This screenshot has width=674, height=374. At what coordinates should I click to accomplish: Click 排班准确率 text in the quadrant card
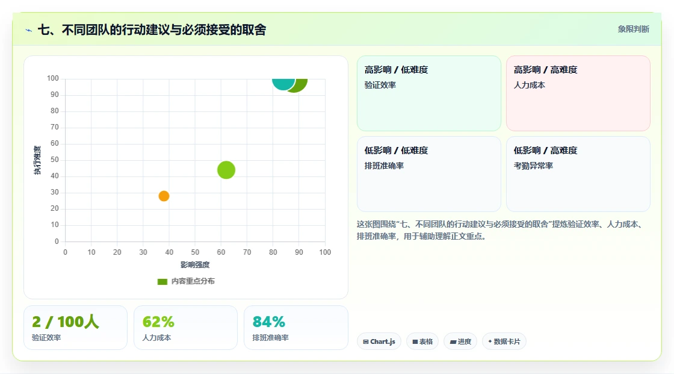click(x=384, y=166)
